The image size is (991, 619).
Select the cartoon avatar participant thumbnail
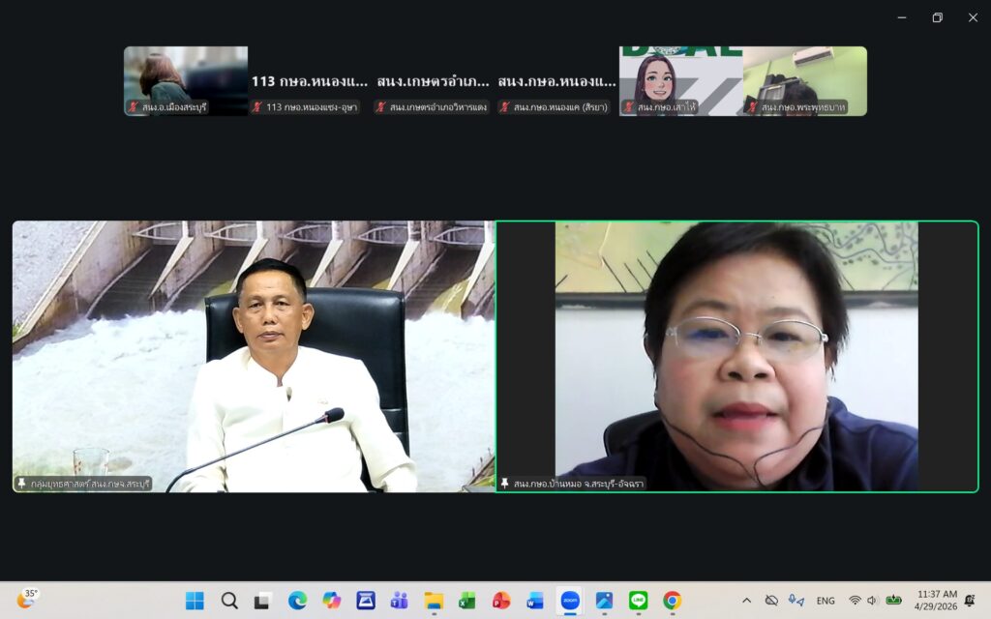click(680, 81)
